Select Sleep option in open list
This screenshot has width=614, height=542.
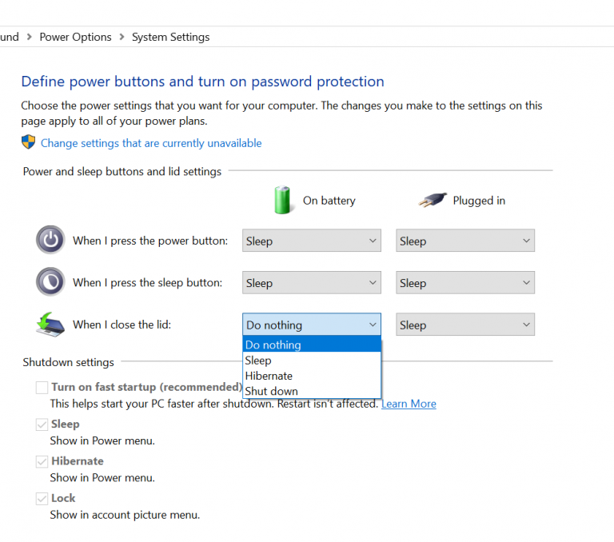(x=258, y=361)
